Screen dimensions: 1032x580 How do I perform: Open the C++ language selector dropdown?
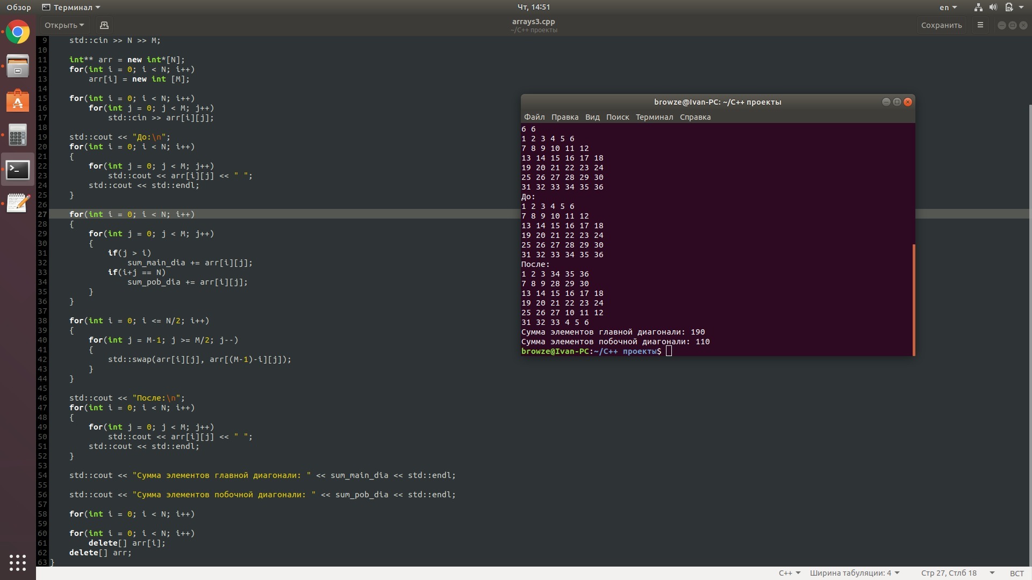pyautogui.click(x=790, y=573)
